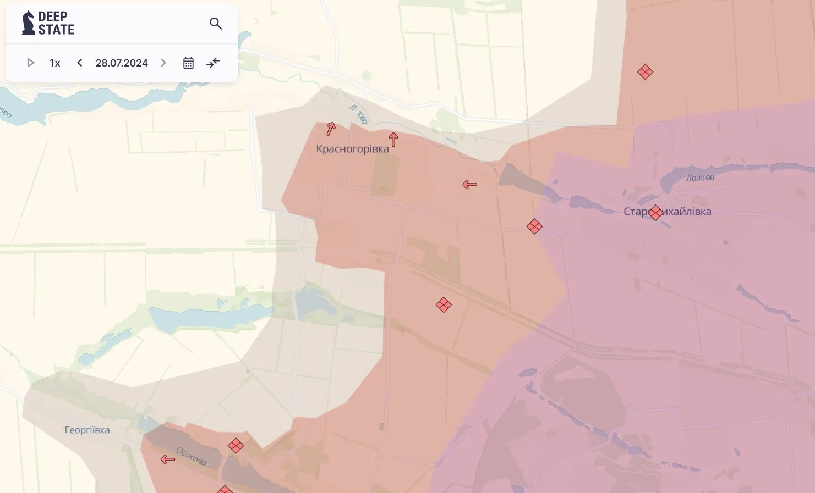Select diamond marker on Старомихайлівка label
The width and height of the screenshot is (815, 493).
tap(655, 213)
